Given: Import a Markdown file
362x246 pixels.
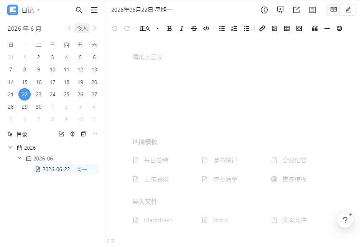Looking at the screenshot, I should 153,220.
